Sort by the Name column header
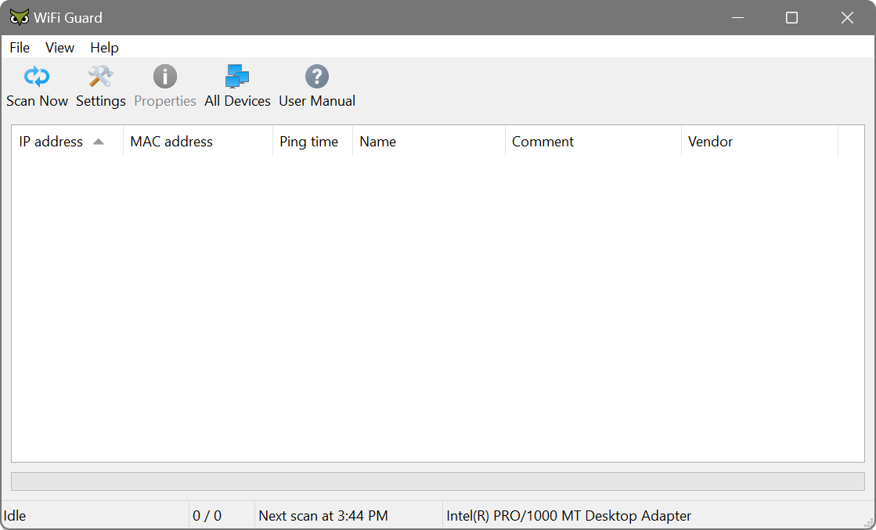876x530 pixels. pyautogui.click(x=429, y=141)
